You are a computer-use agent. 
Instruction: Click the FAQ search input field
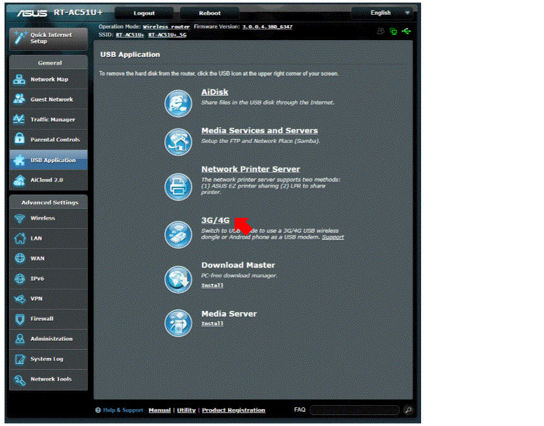(x=354, y=410)
